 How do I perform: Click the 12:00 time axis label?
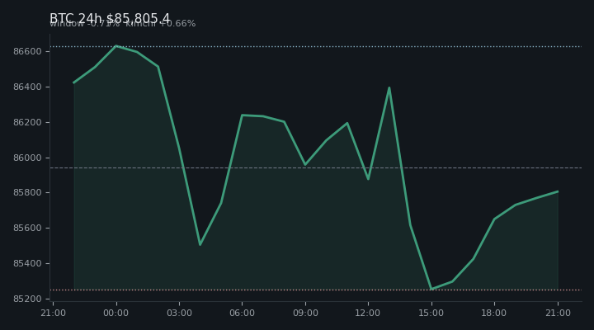coord(368,313)
